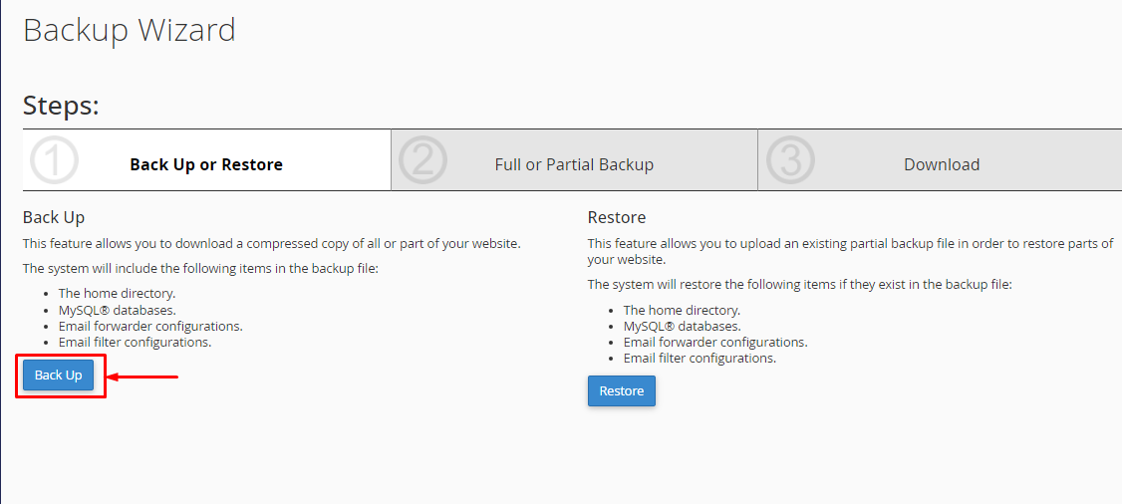The height and width of the screenshot is (504, 1122).
Task: Click the circled number 2 step icon
Action: 422,160
